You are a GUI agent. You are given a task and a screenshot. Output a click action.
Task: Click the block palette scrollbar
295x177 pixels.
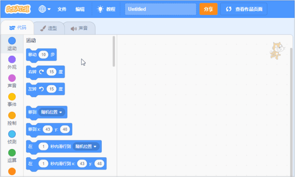coord(114,51)
